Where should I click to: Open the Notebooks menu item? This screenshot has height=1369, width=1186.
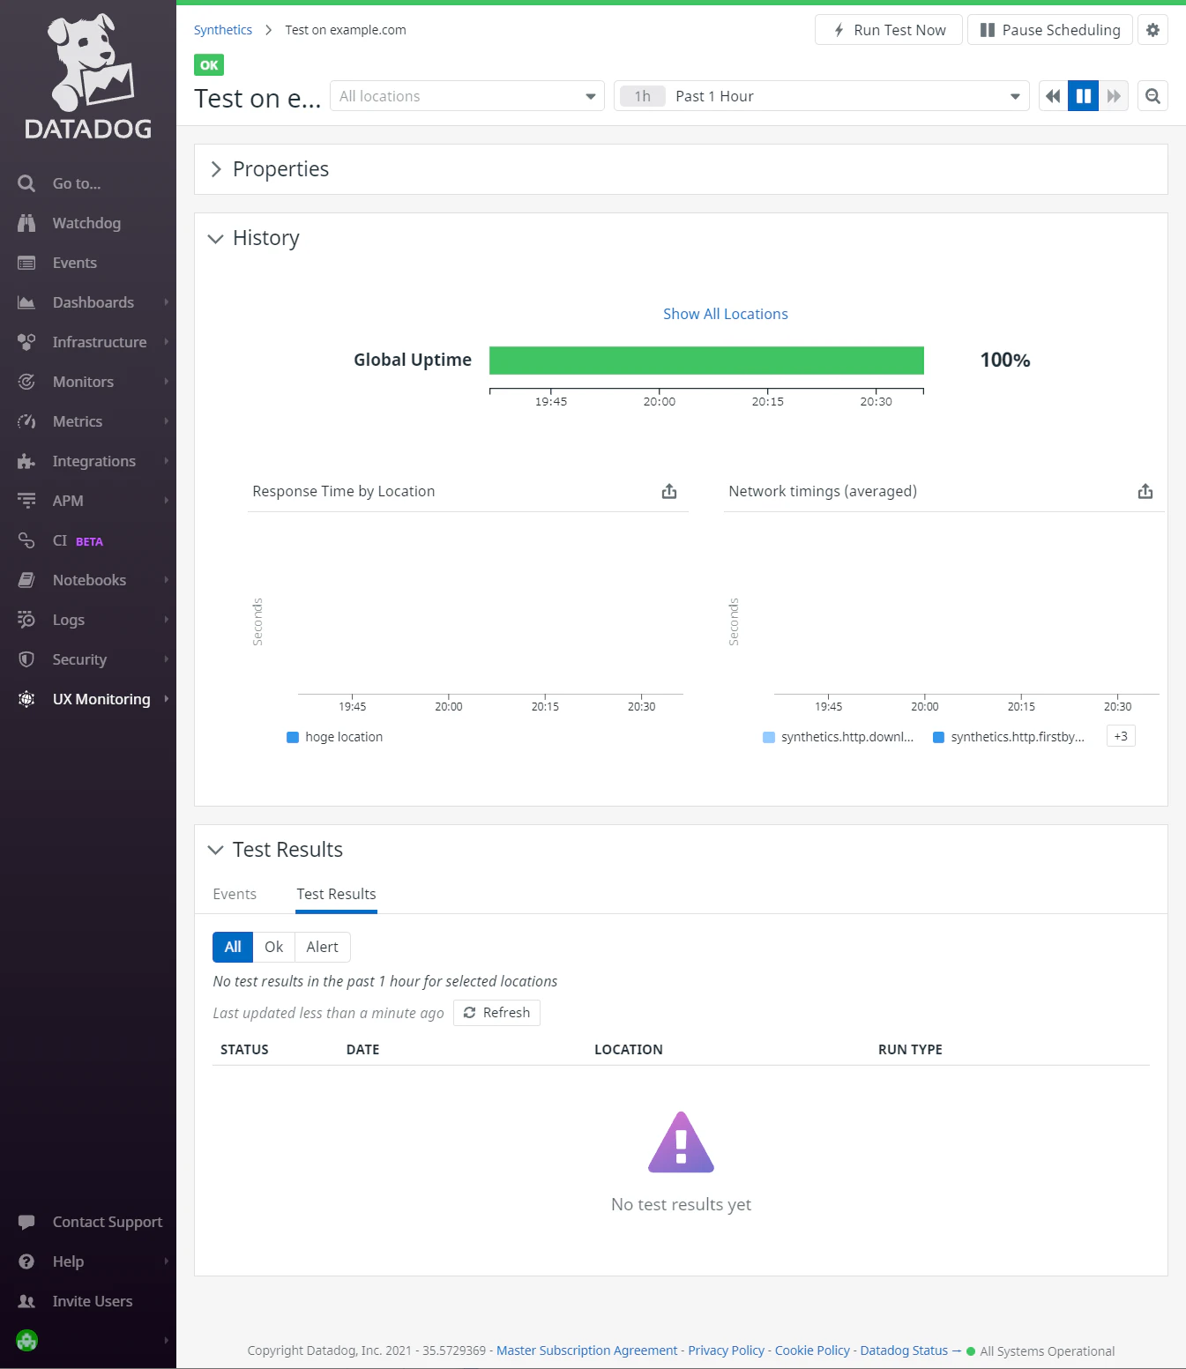(x=88, y=580)
